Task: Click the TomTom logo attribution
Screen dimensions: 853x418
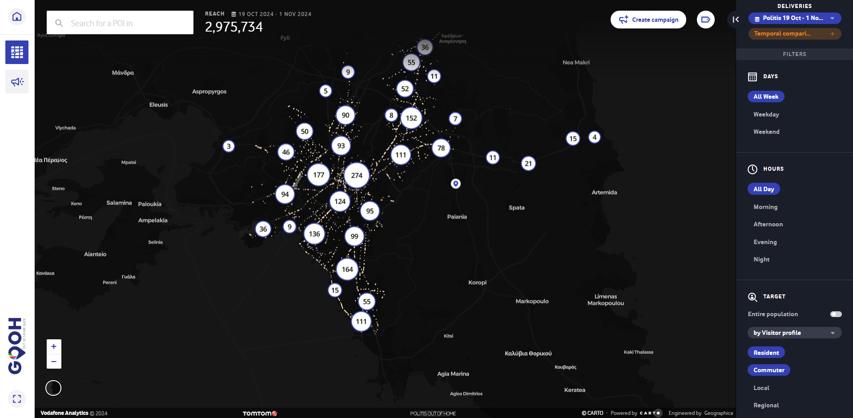Action: tap(260, 414)
